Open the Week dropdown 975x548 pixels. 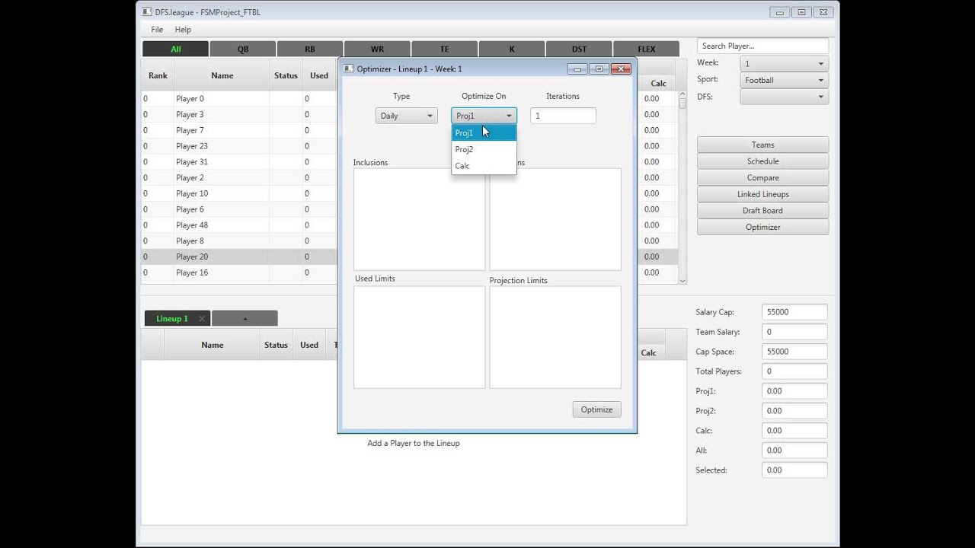click(784, 64)
